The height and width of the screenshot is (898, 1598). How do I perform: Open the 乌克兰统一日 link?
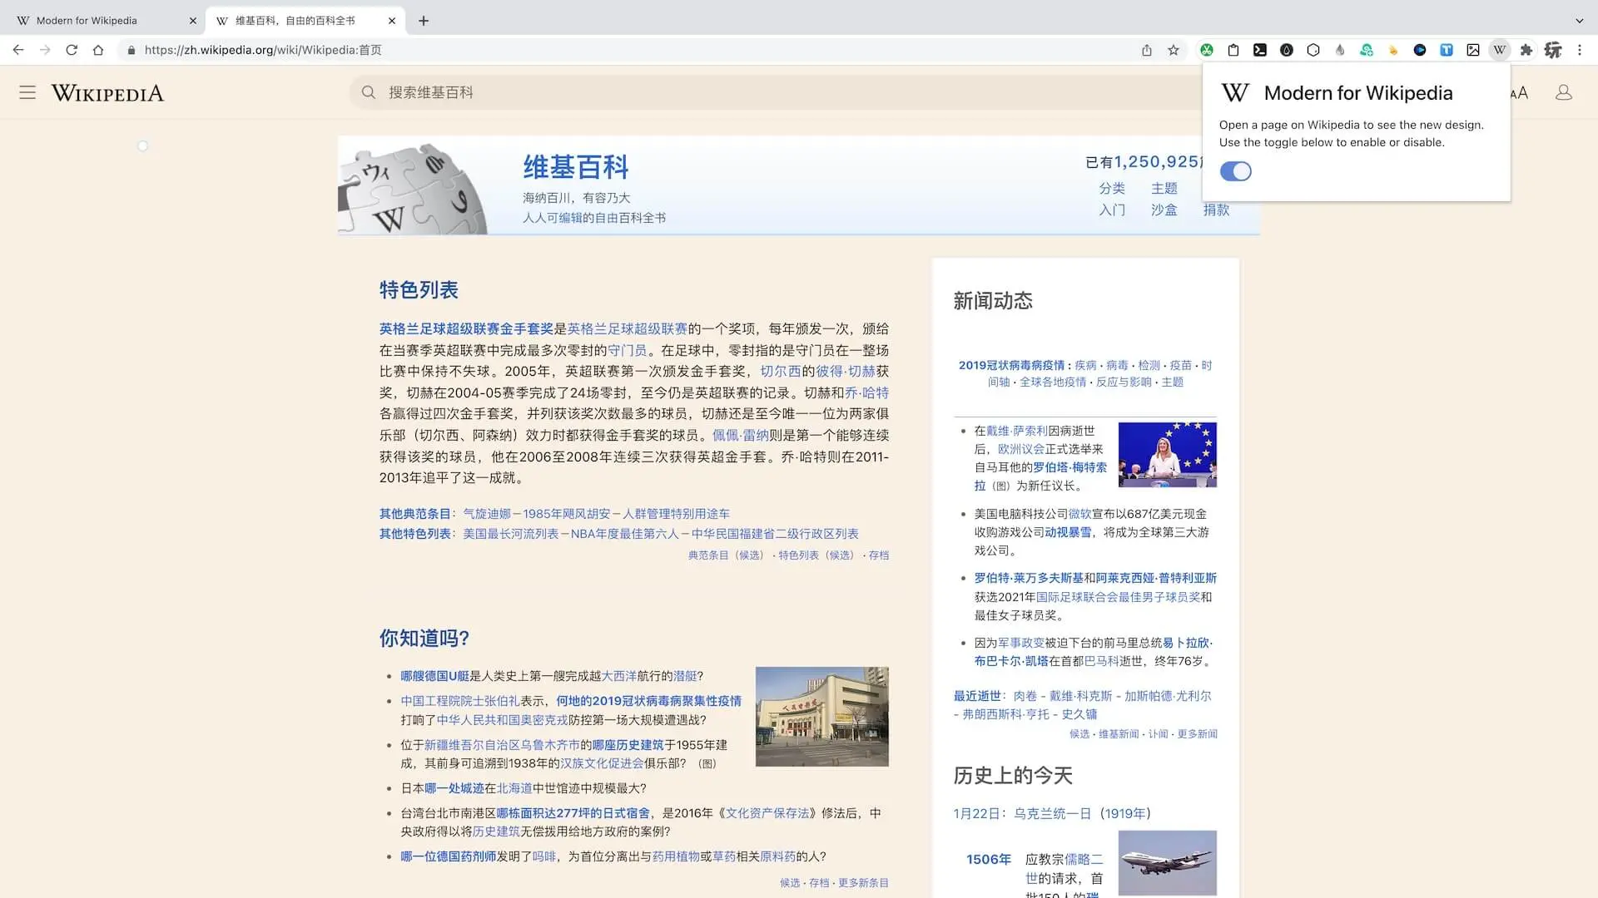point(1054,814)
